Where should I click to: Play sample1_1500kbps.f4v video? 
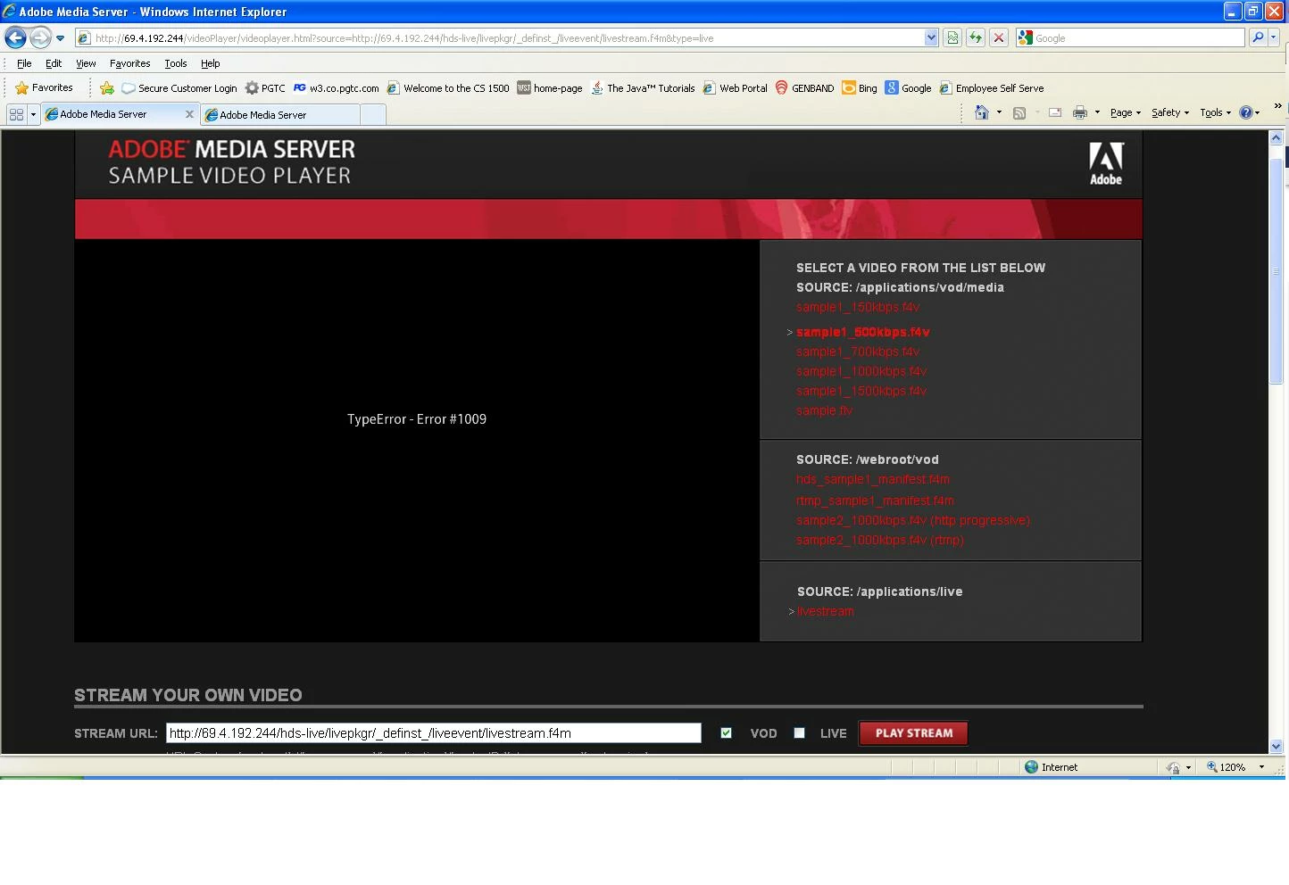coord(861,391)
